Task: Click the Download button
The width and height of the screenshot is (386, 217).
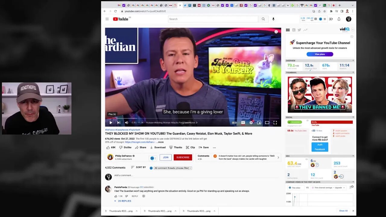Action: pyautogui.click(x=158, y=147)
